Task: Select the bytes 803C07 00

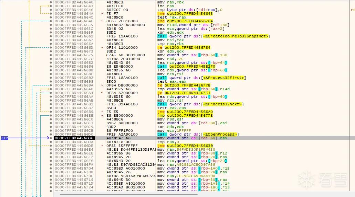Action: [x=117, y=10]
